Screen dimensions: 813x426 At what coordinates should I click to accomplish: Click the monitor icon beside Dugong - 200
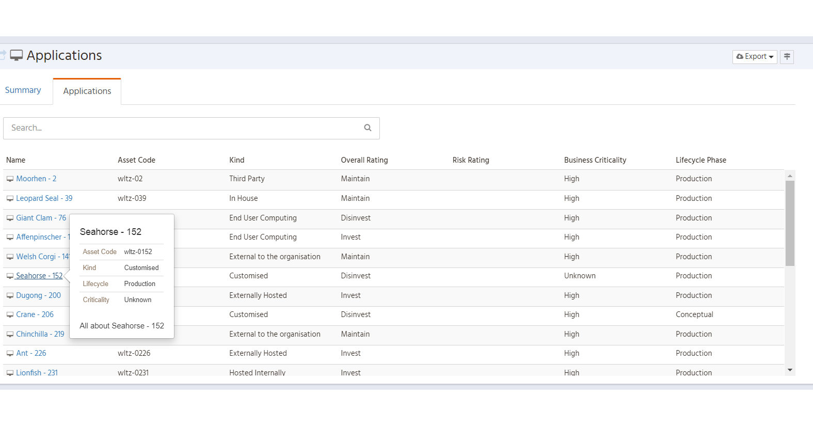(10, 296)
